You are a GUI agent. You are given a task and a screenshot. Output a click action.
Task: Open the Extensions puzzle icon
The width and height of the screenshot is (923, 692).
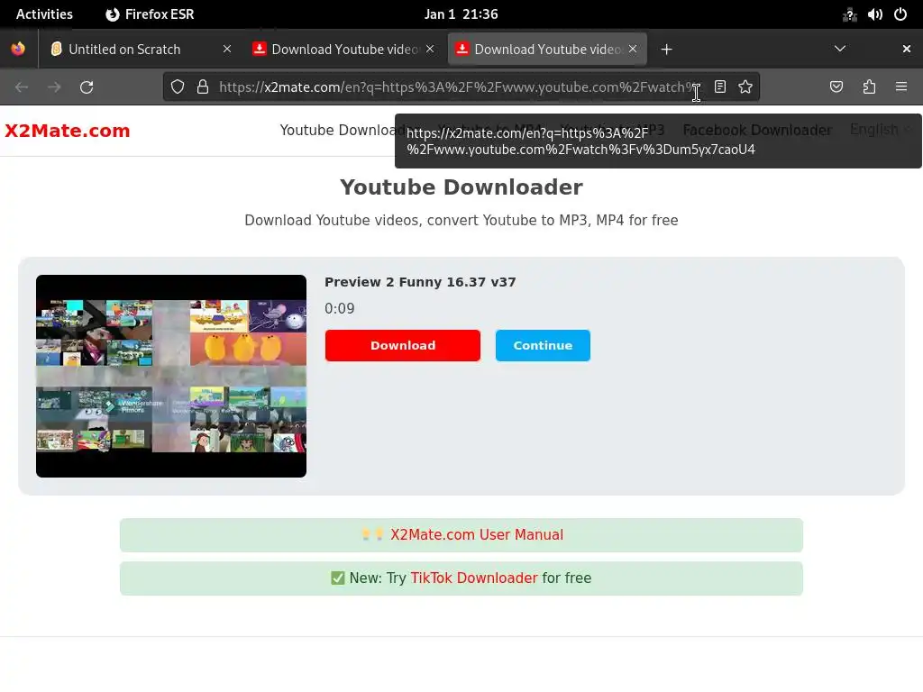tap(869, 87)
